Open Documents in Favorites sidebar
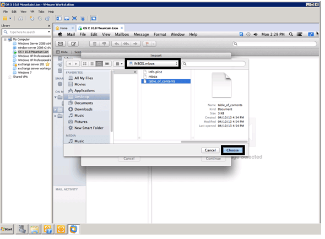Viewport: 325px width, 239px height. (x=84, y=103)
